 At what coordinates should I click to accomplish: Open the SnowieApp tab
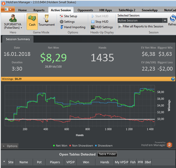pos(150,10)
